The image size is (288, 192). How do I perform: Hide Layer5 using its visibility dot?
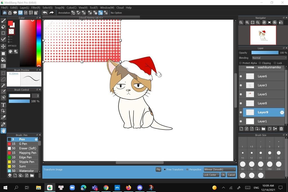(241, 94)
